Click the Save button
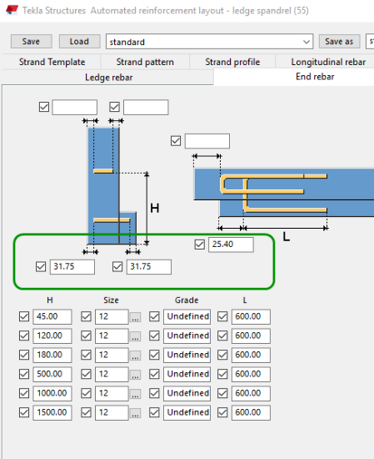This screenshot has width=374, height=459. (32, 41)
